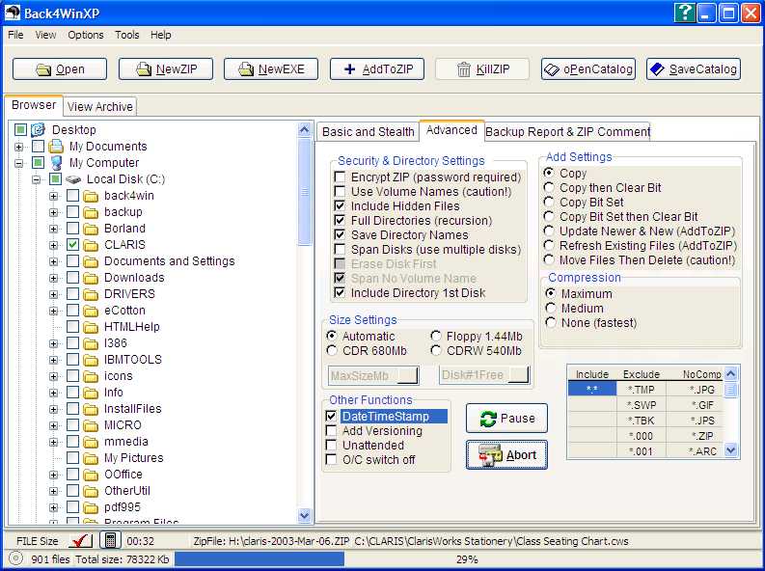
Task: Expand the OtherUtil folder node
Action: coord(54,492)
